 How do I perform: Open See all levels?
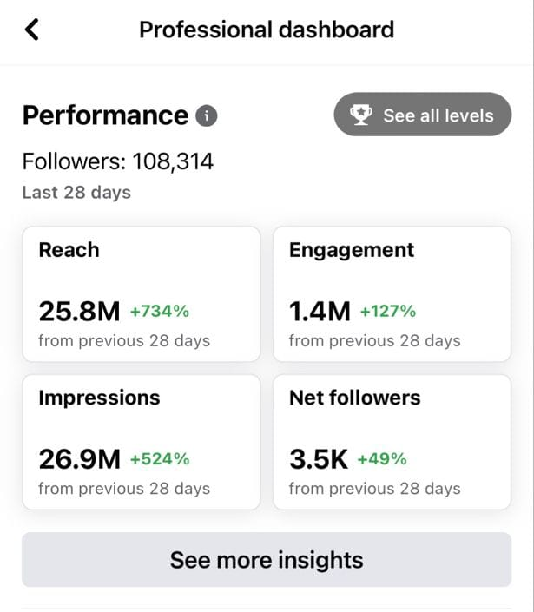pyautogui.click(x=423, y=115)
